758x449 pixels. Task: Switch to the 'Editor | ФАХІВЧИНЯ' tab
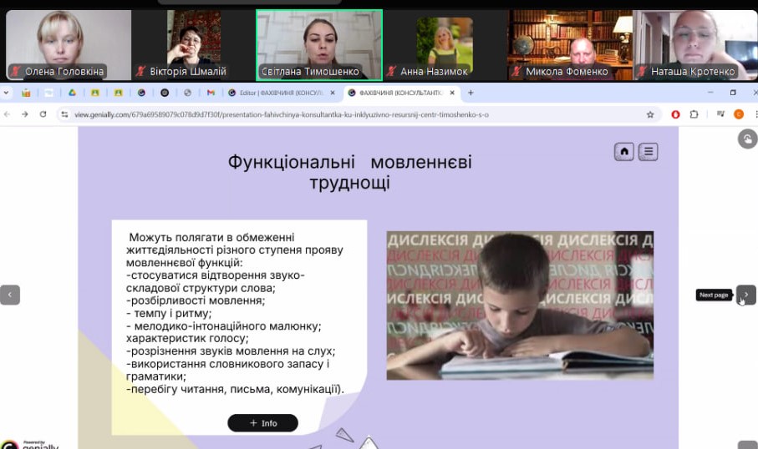click(282, 93)
